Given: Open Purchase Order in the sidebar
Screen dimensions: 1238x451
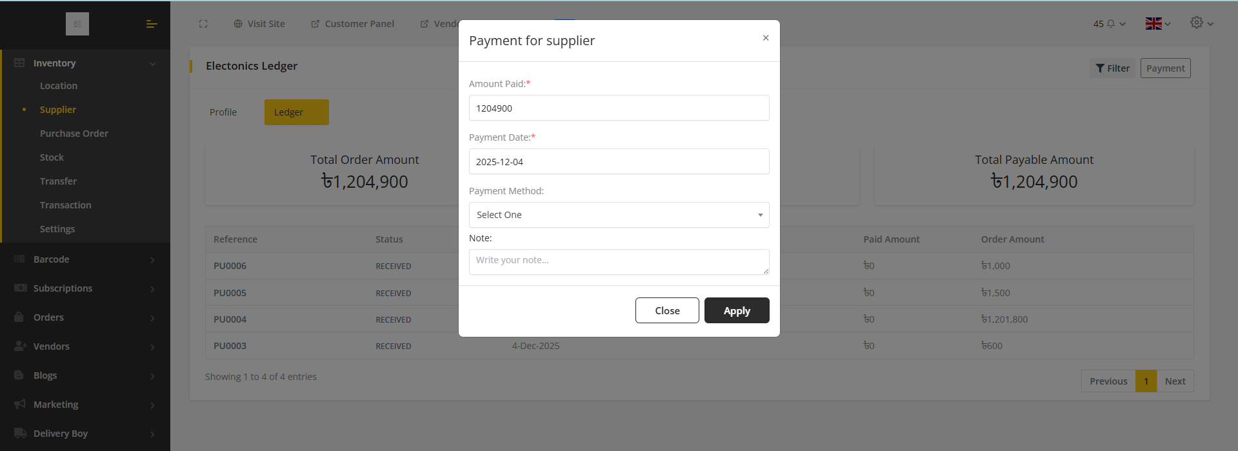Looking at the screenshot, I should click(74, 134).
